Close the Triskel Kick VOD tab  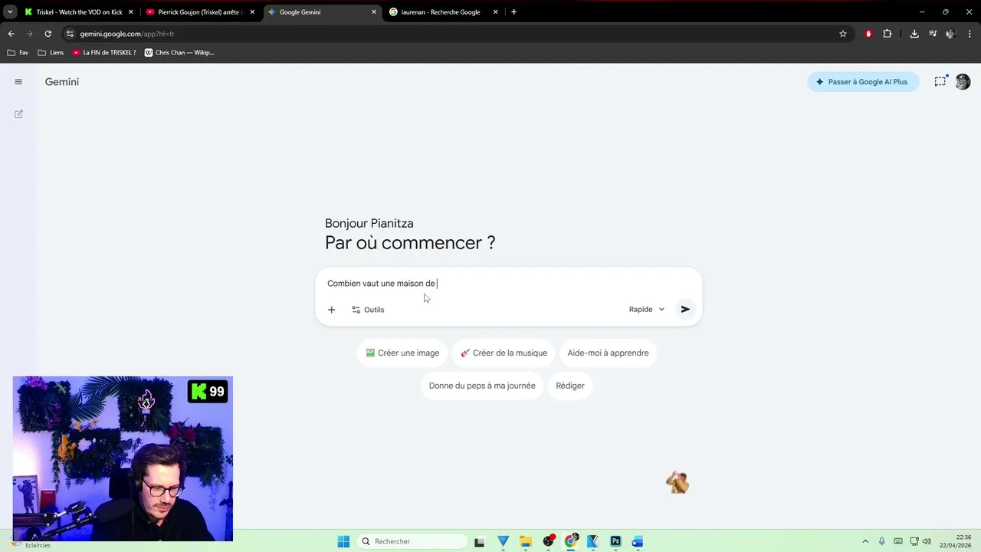[131, 12]
